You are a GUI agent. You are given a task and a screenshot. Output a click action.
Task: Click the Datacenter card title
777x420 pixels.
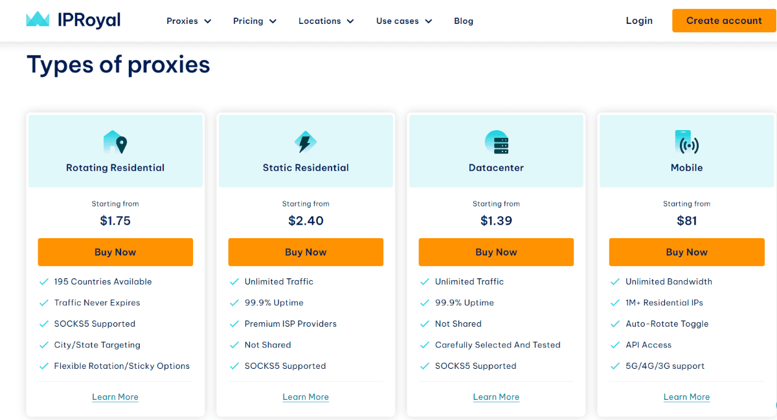[496, 168]
